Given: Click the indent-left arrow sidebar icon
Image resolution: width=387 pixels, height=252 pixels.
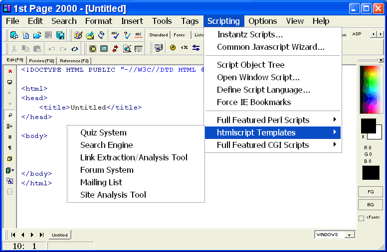Looking at the screenshot, I should tap(9, 126).
